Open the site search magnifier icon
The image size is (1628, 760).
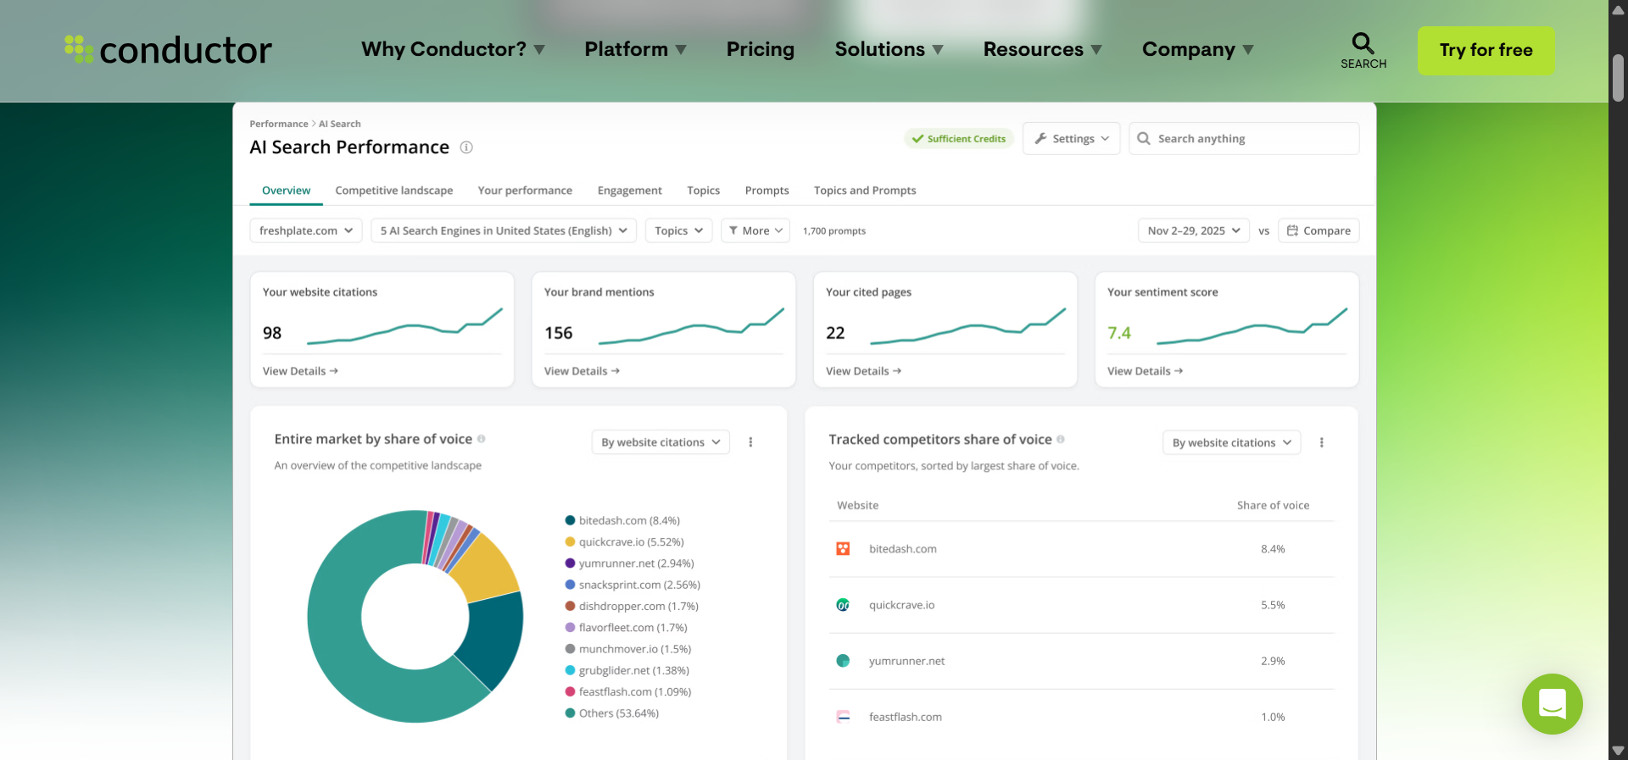tap(1363, 43)
